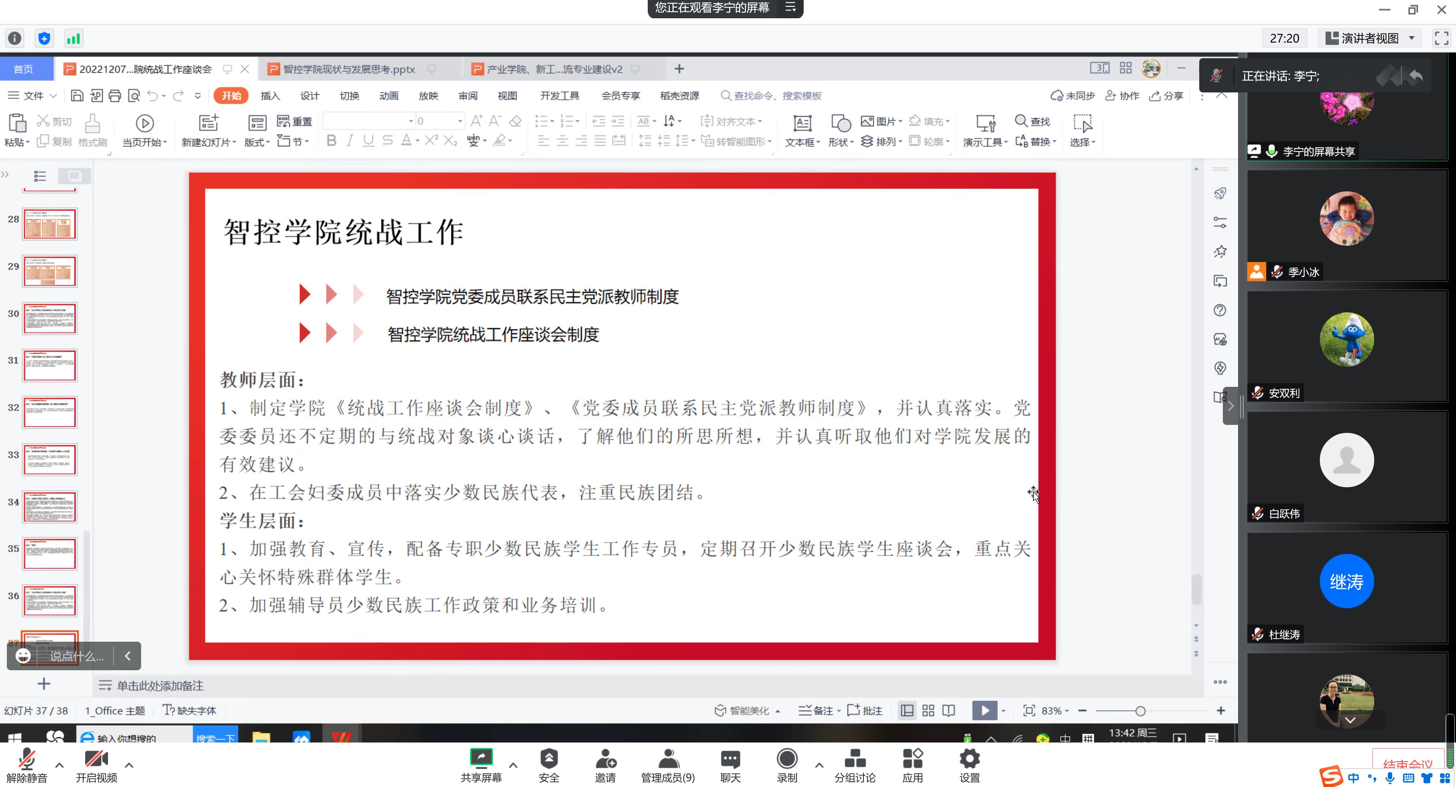Toggle subscript X₂ formatting

click(x=450, y=141)
